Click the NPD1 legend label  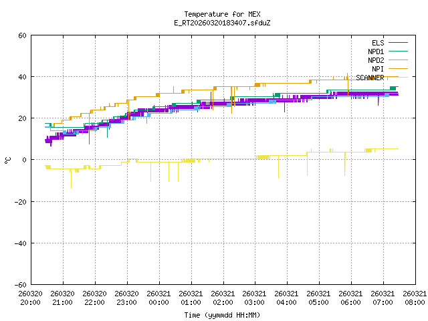(376, 51)
